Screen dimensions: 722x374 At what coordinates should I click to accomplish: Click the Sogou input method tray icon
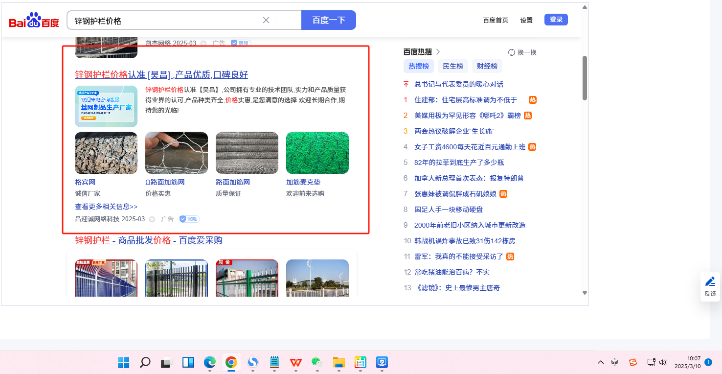click(633, 362)
